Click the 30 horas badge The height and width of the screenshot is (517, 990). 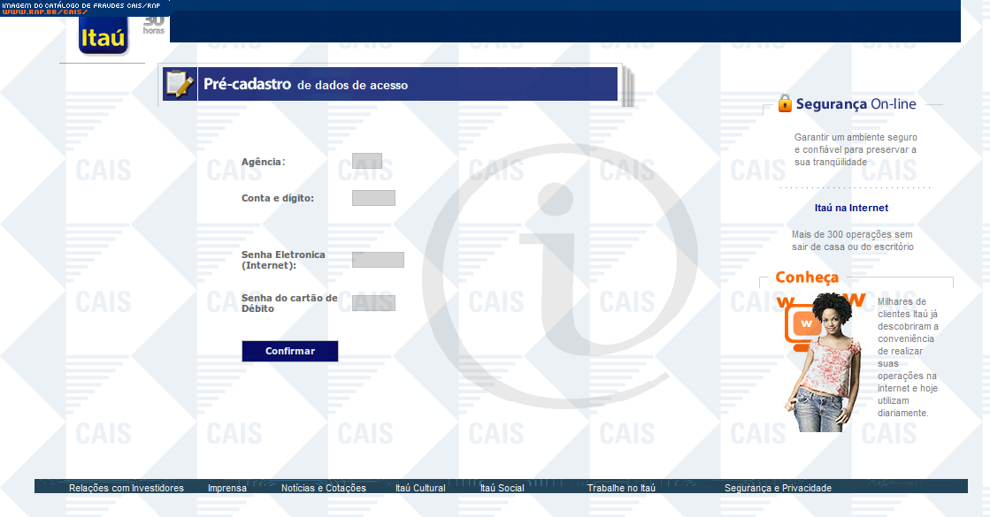pos(154,25)
